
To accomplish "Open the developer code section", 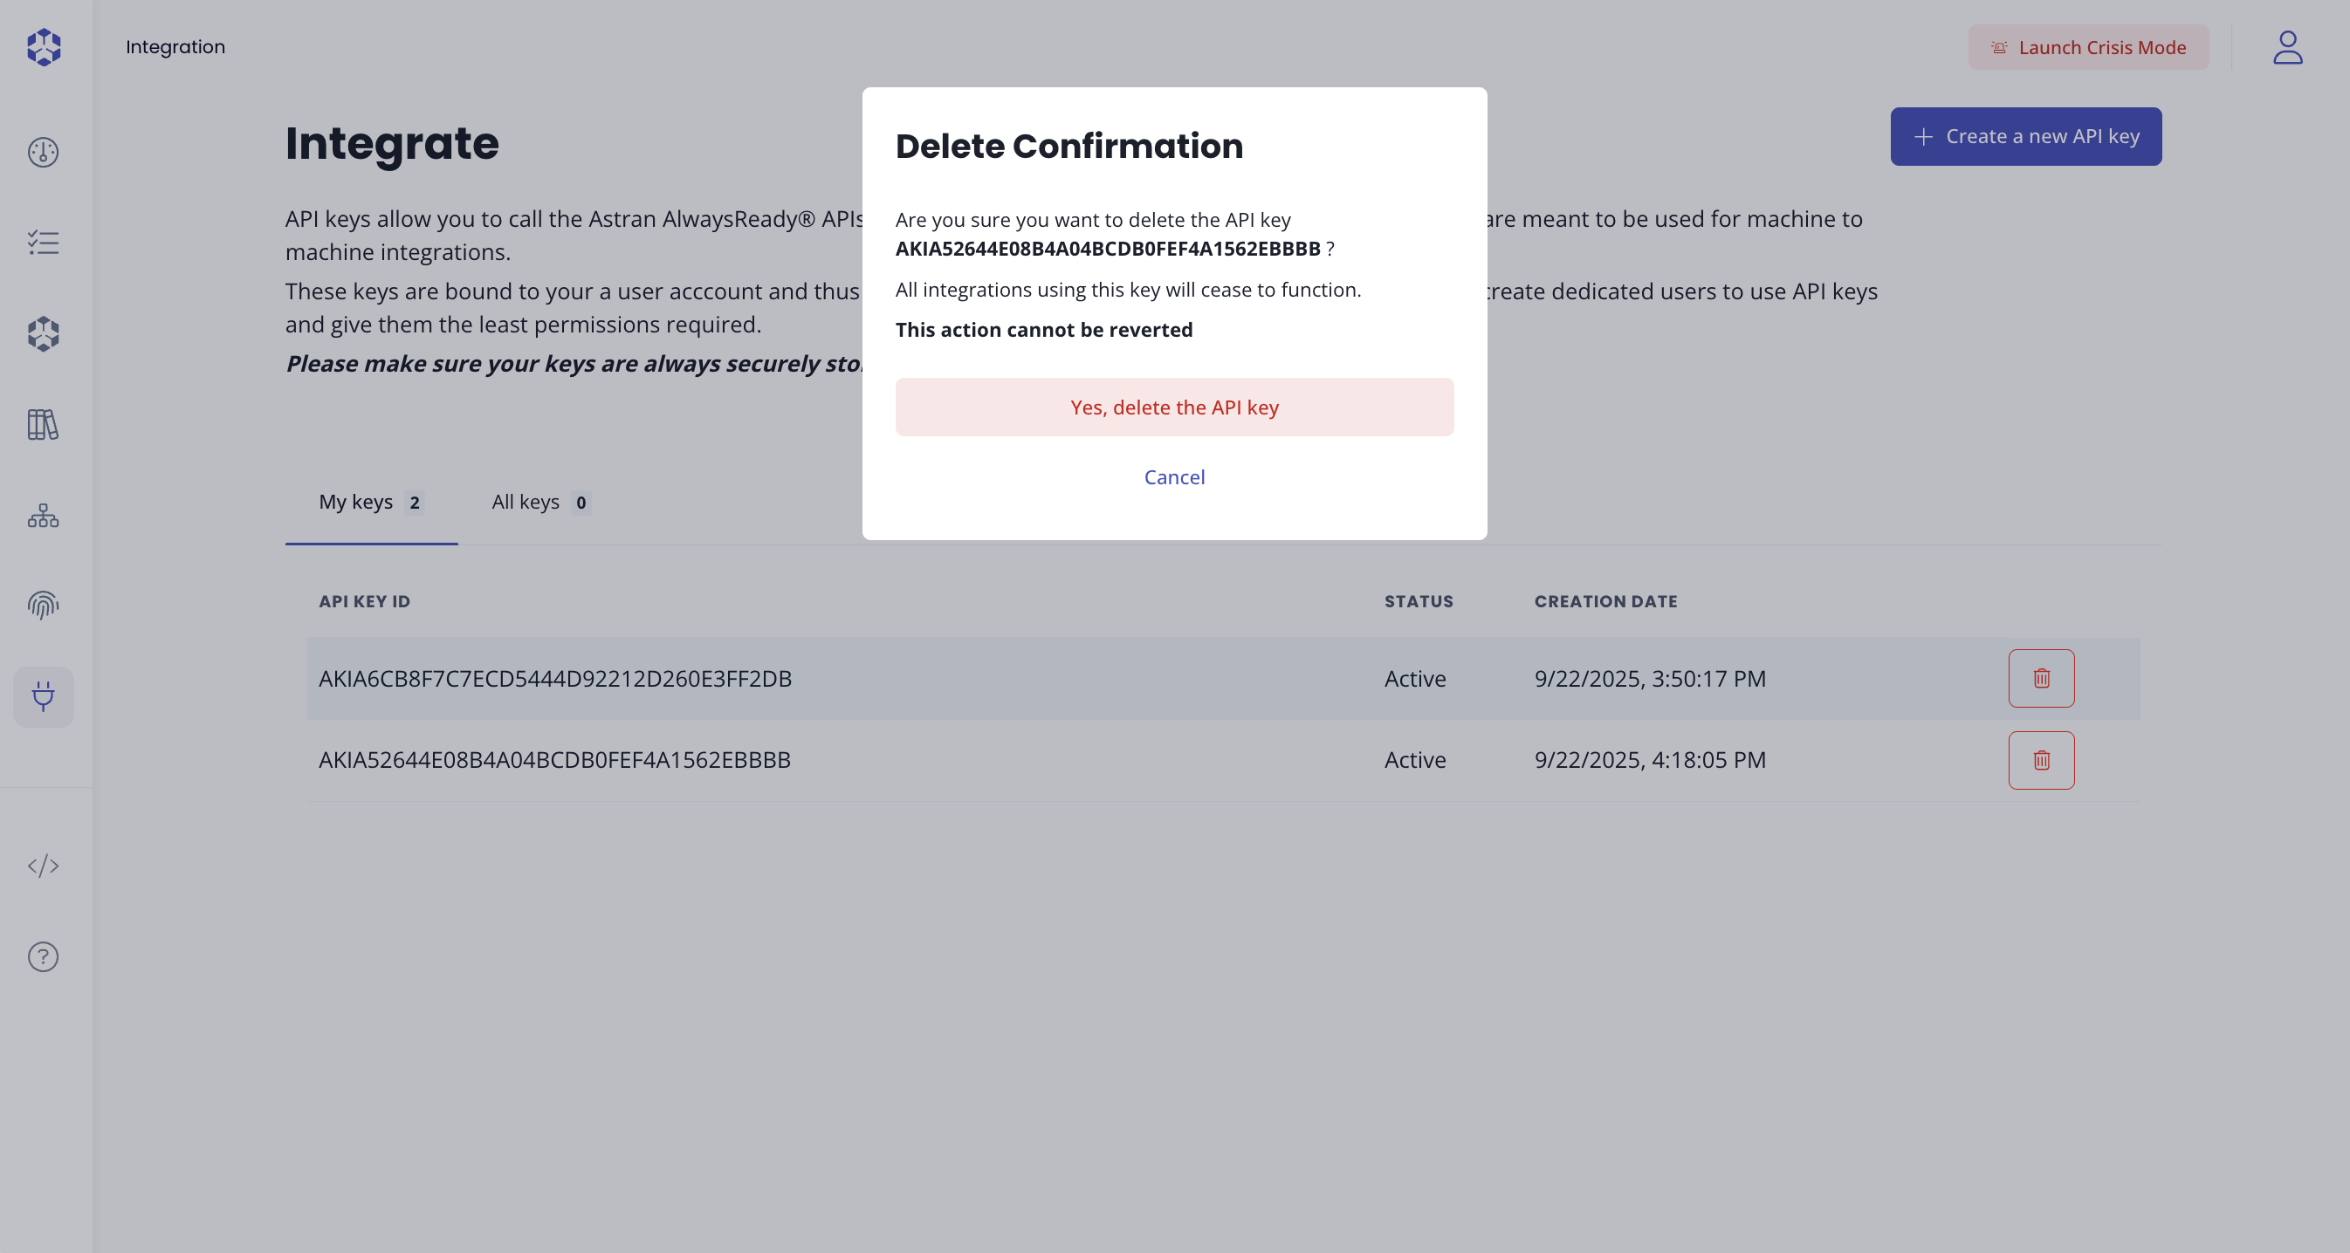I will coord(43,866).
